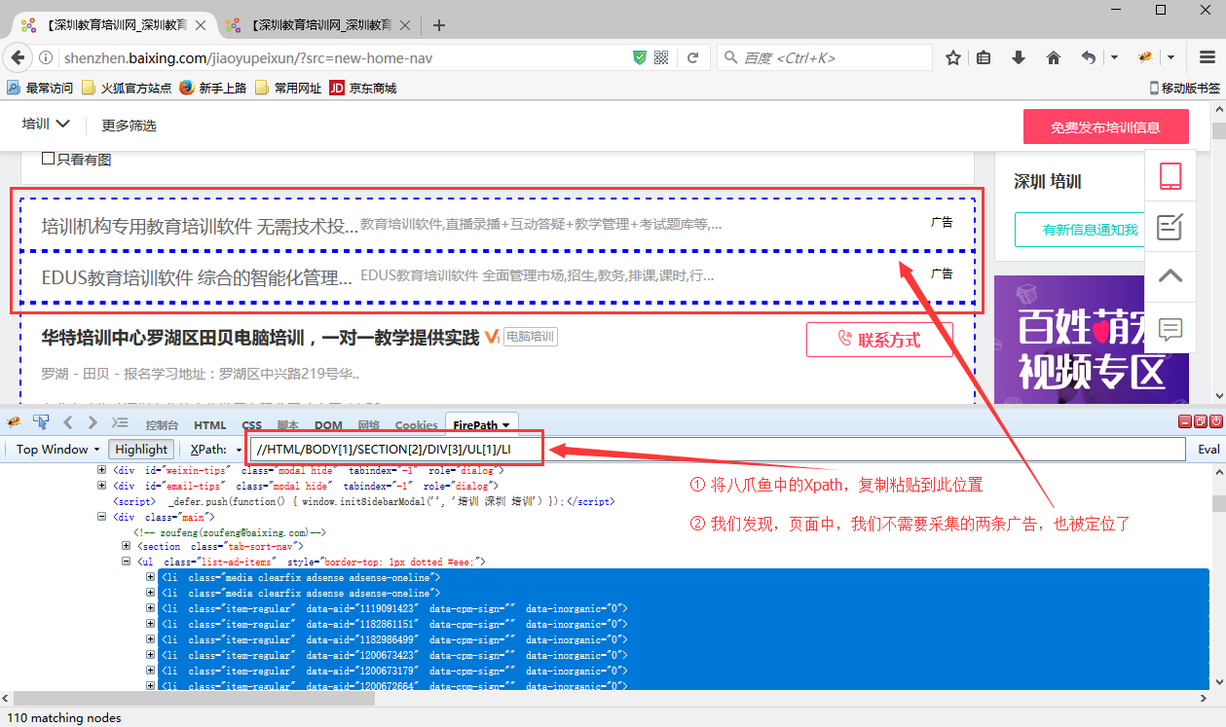Expand the 培训 category dropdown
1226x727 pixels.
tap(46, 125)
